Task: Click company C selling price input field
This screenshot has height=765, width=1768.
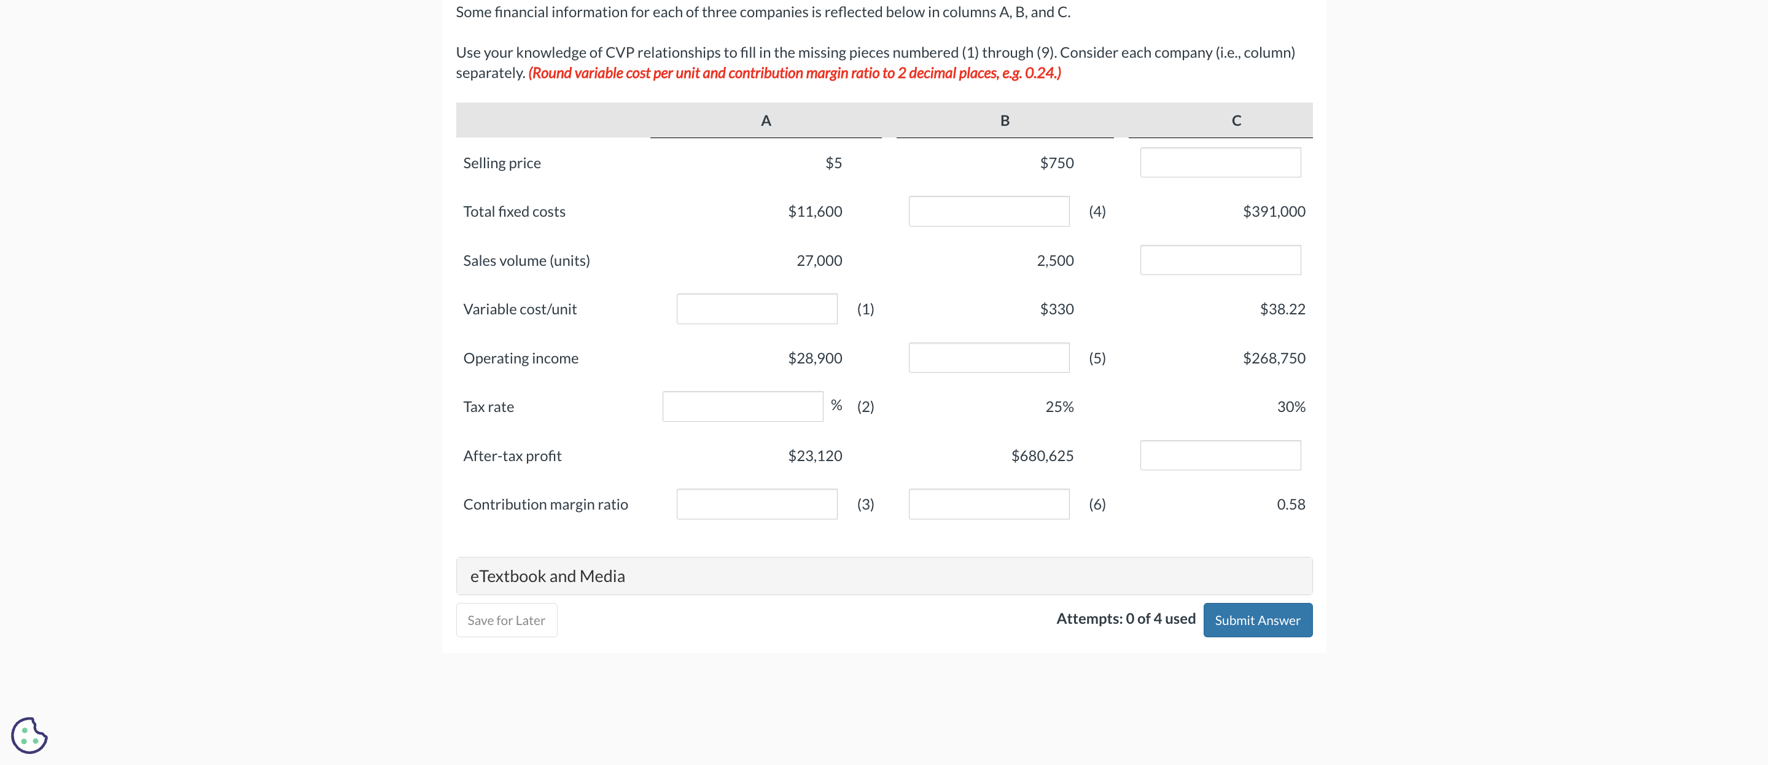Action: pyautogui.click(x=1220, y=163)
